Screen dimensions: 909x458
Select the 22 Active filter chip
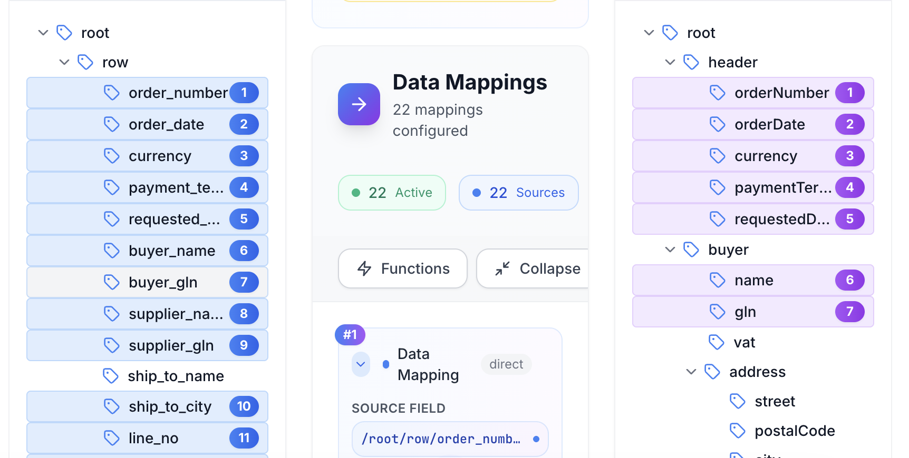click(x=392, y=193)
